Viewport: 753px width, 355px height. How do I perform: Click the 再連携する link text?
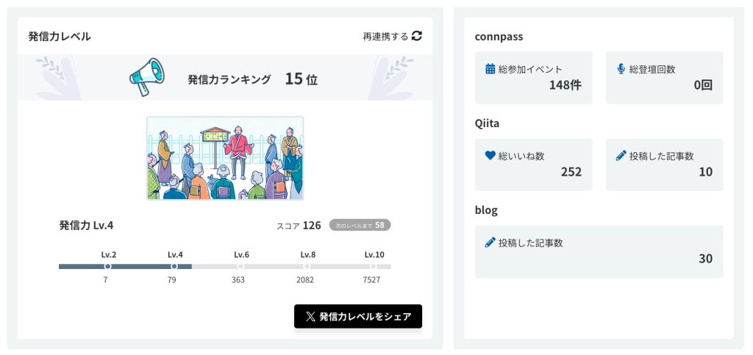[385, 37]
